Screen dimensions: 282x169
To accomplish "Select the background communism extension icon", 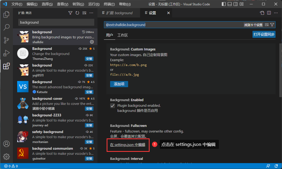I will 23,153.
